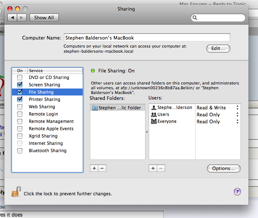Select the Everyone group row
The height and width of the screenshot is (218, 258).
click(x=172, y=121)
